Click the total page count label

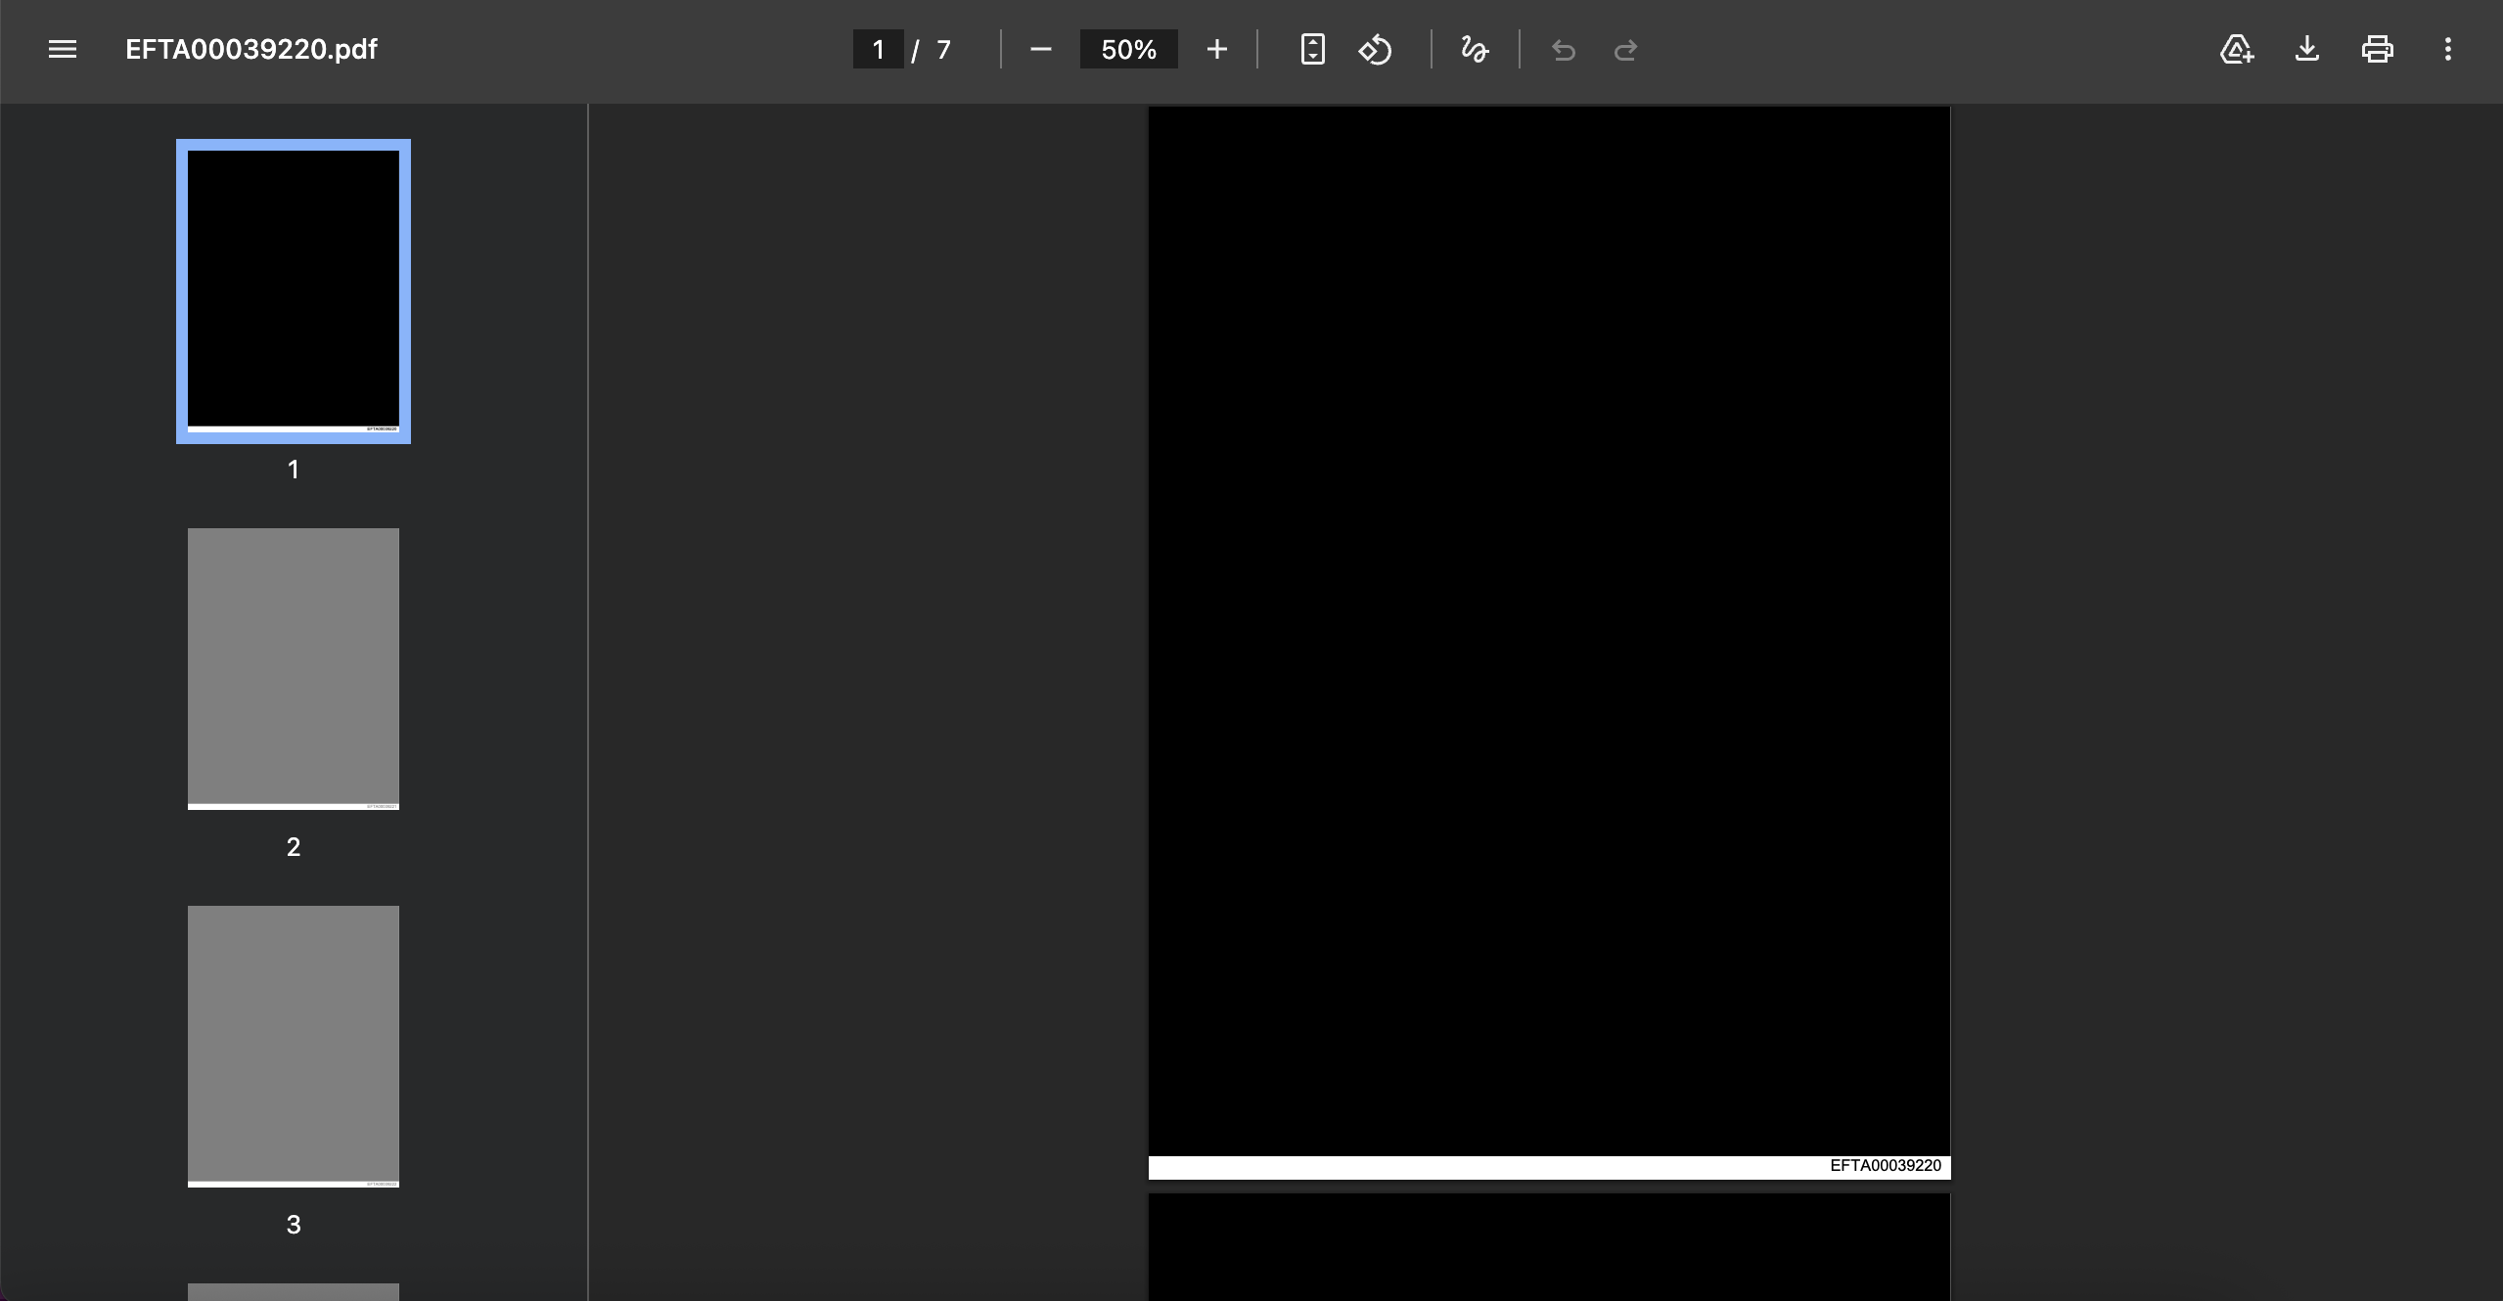tap(942, 49)
